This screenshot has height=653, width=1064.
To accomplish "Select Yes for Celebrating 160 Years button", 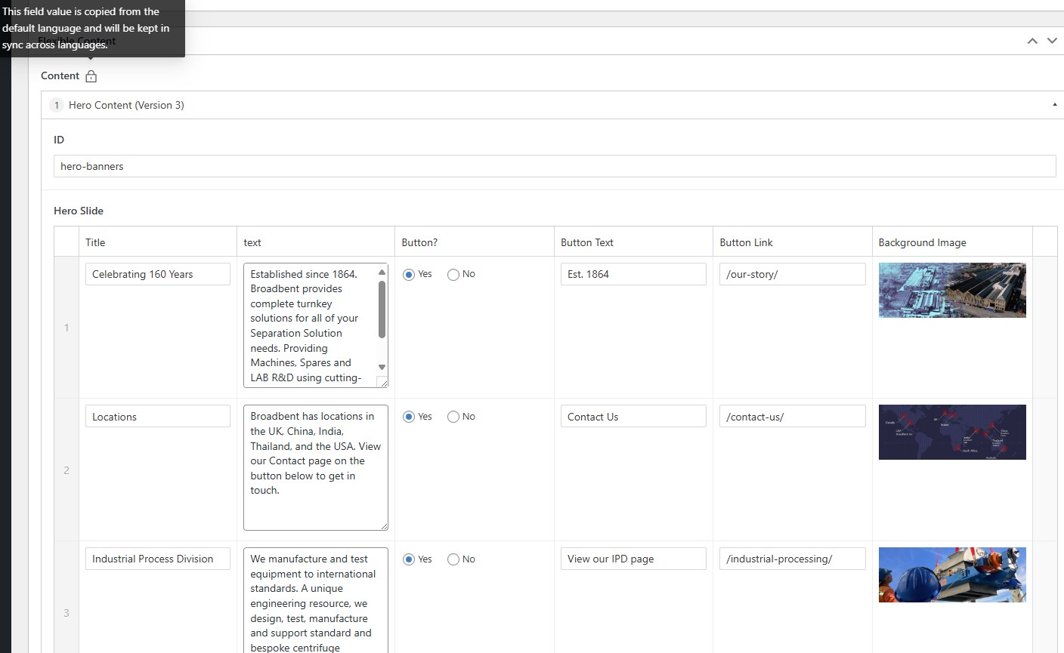I will click(409, 275).
